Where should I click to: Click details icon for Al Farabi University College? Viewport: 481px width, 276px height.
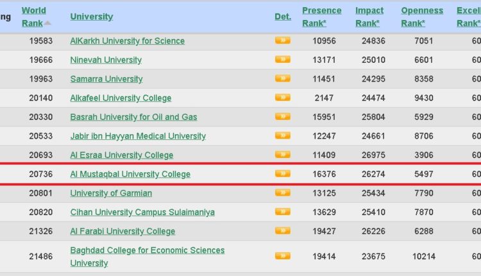coord(282,231)
